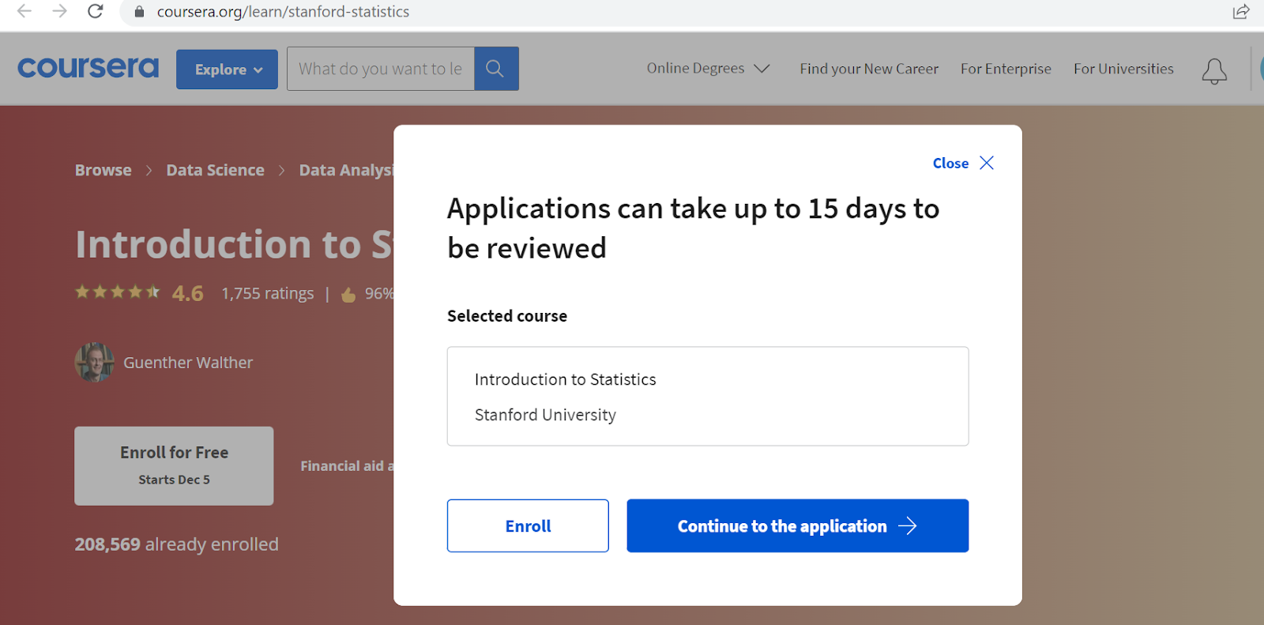Open the For Universities link

pos(1123,69)
